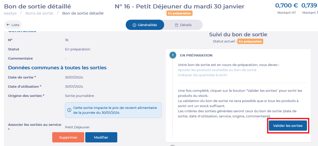Click the En préparation badge beside Statut actuel
The image size is (318, 146).
(x=250, y=41)
